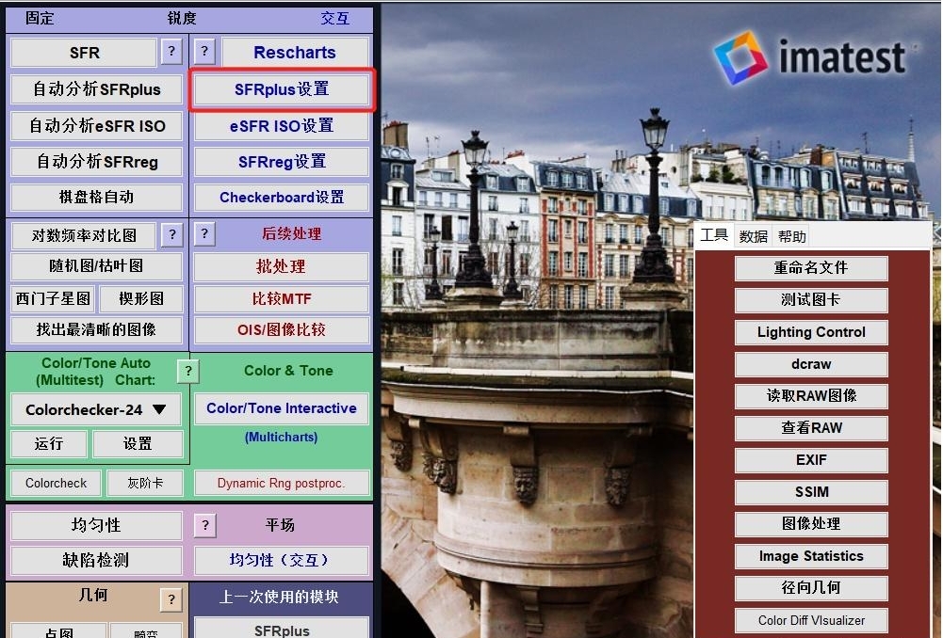
Task: Open the help button next to SFR
Action: 171,52
